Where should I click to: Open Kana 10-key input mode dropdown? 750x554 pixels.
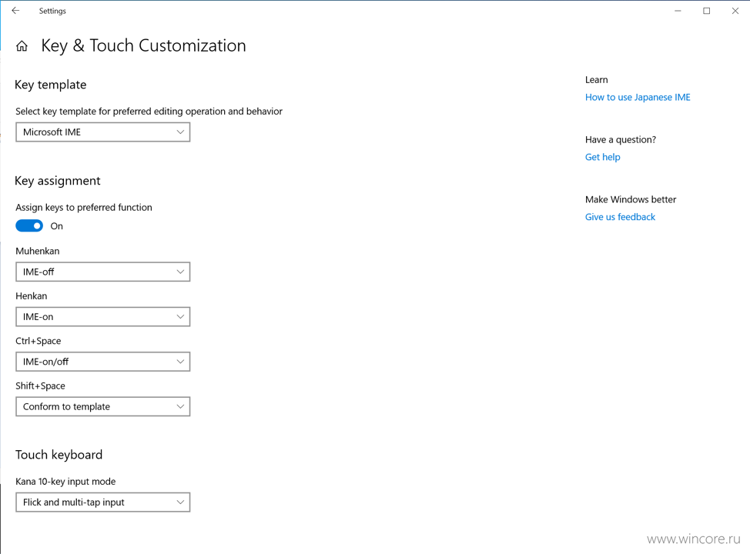(103, 502)
